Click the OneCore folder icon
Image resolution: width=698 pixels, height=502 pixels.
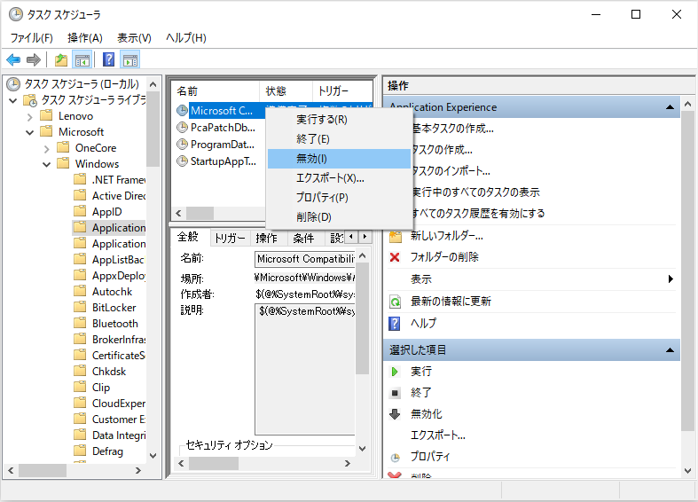63,147
